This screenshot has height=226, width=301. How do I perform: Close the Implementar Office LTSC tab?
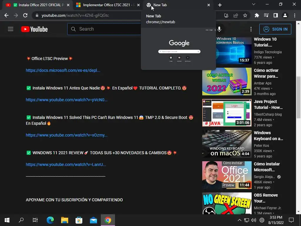[138, 5]
